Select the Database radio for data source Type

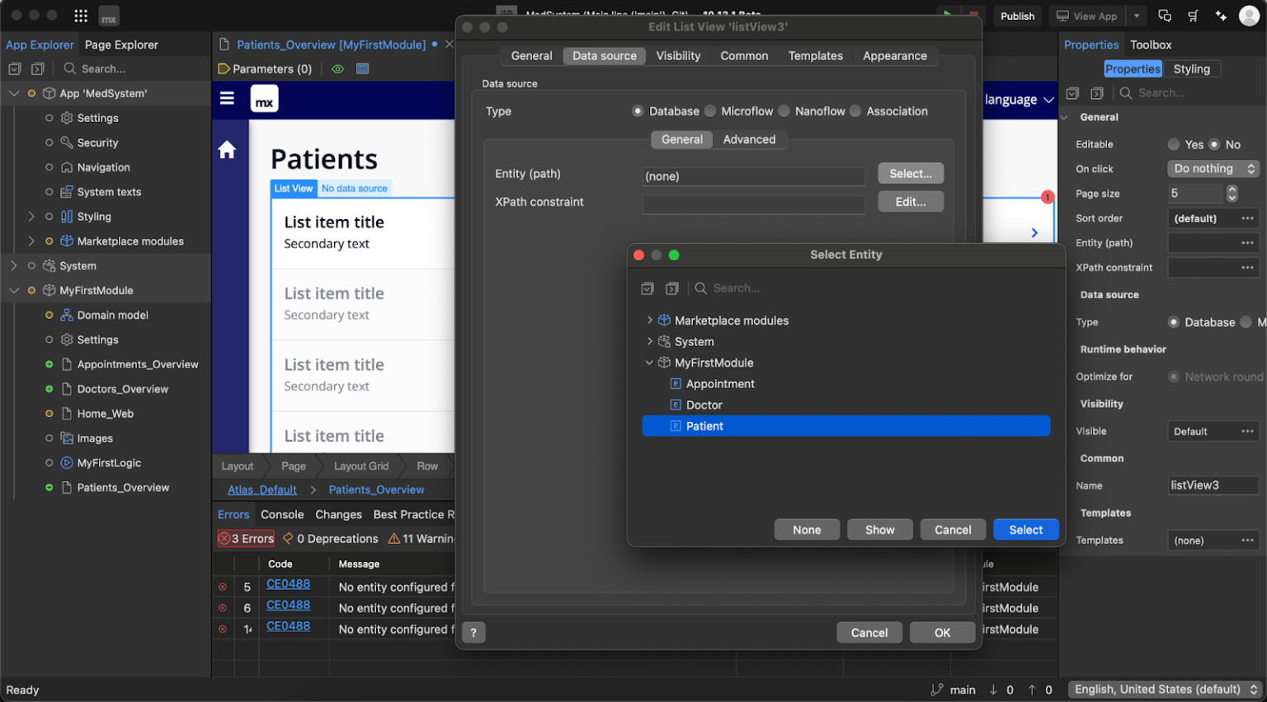coord(638,110)
